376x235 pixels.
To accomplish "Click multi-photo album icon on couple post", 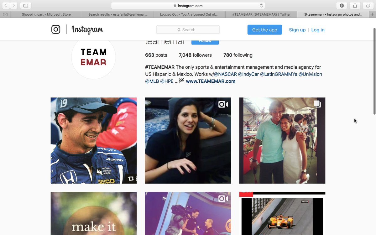I will click(317, 104).
